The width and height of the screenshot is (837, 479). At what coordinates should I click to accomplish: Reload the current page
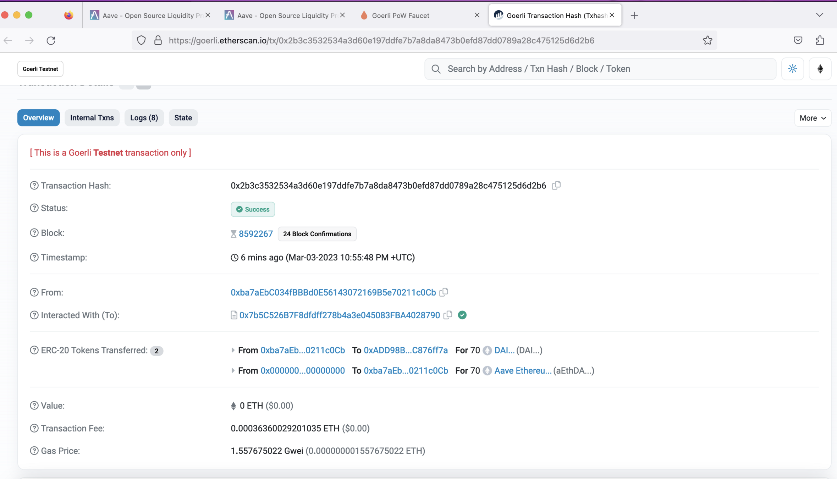pyautogui.click(x=51, y=40)
